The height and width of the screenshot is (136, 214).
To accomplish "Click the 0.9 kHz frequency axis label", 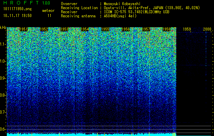I will pos(3,78).
